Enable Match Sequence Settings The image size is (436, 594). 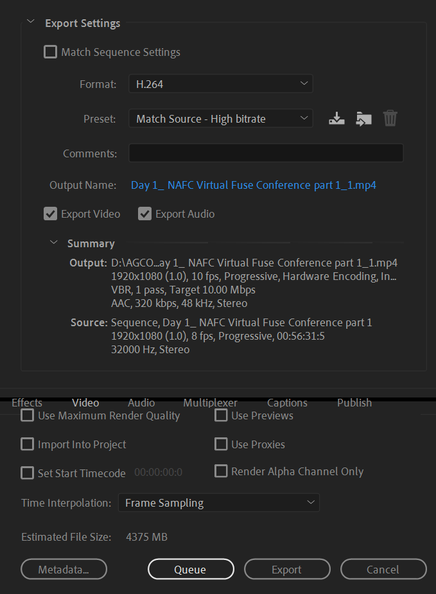point(50,52)
